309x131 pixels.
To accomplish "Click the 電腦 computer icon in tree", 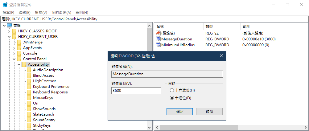I will pos(9,26).
